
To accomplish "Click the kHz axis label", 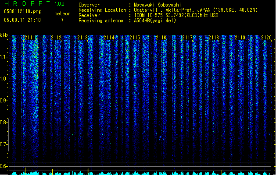I will 4,35.
